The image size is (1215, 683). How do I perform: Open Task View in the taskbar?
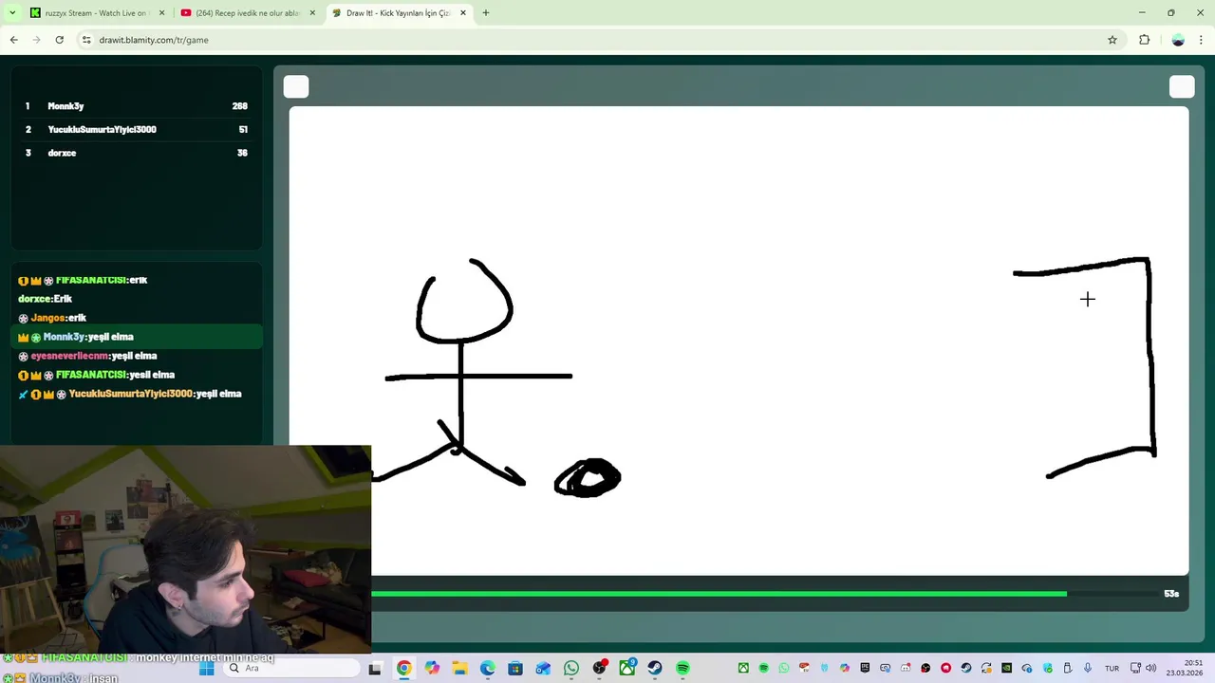pyautogui.click(x=375, y=669)
